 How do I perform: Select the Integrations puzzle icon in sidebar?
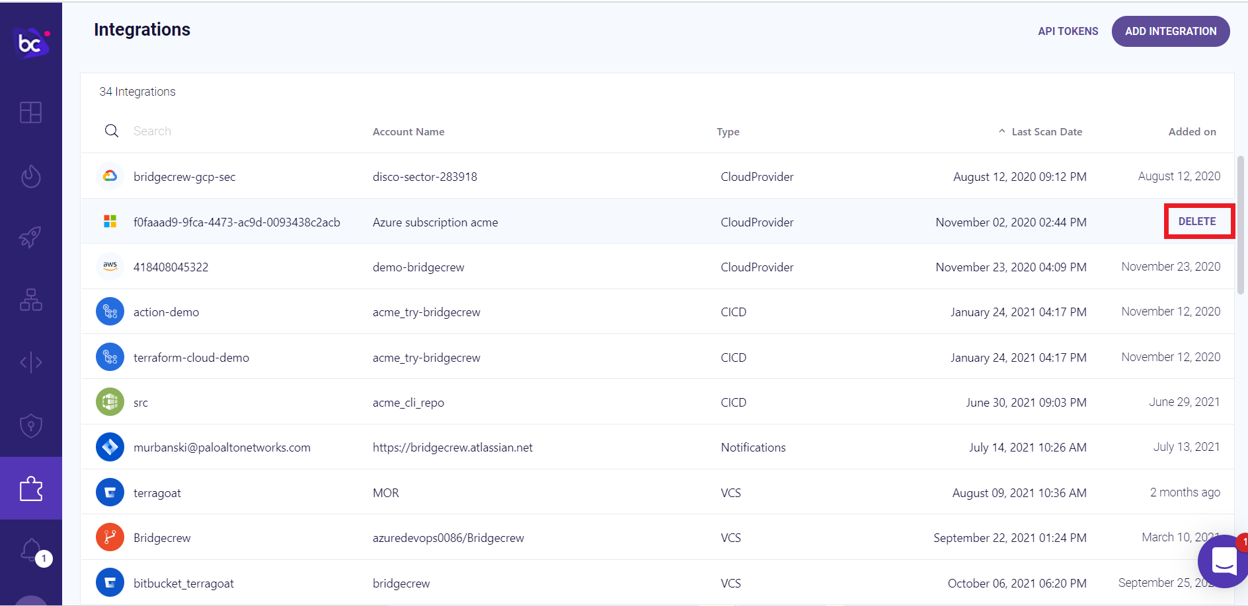pos(31,488)
